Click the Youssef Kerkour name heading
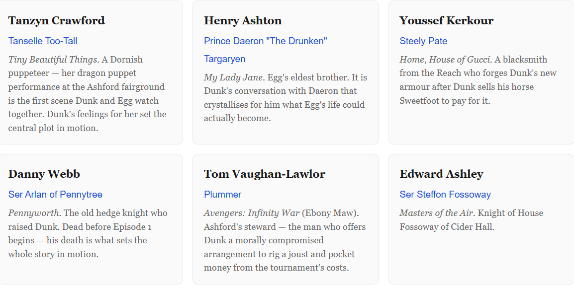The image size is (574, 285). click(446, 21)
